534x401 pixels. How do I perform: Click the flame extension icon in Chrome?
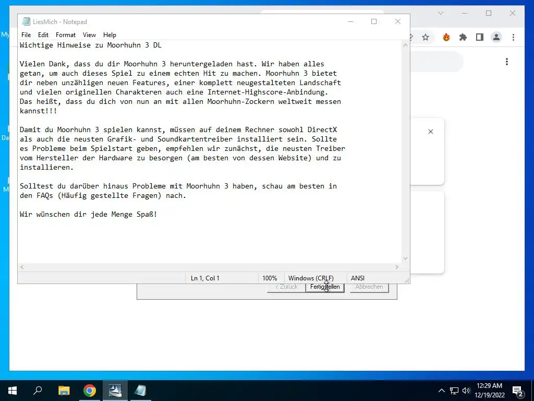pyautogui.click(x=446, y=37)
